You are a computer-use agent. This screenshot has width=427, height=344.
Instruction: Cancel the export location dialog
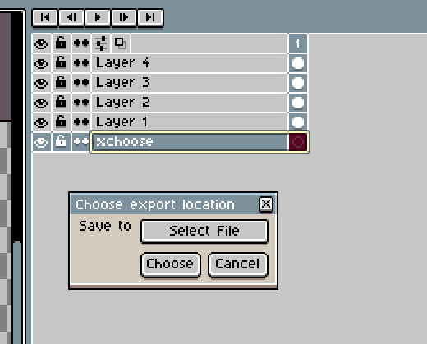tap(238, 264)
